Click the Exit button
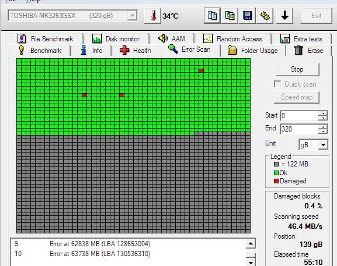The image size is (337, 266). [x=316, y=16]
